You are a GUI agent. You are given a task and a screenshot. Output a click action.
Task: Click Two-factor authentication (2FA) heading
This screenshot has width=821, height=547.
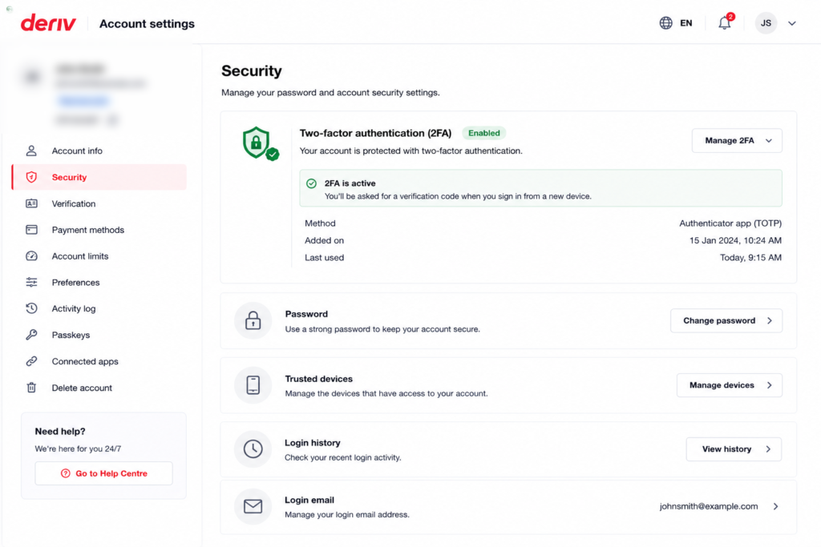(375, 133)
